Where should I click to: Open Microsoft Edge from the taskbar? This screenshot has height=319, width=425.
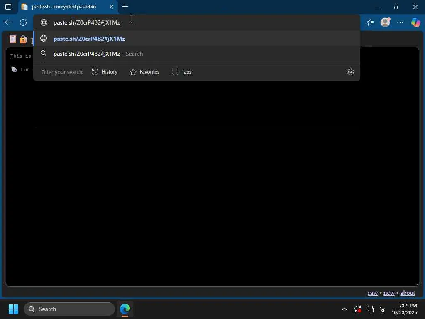tap(125, 309)
